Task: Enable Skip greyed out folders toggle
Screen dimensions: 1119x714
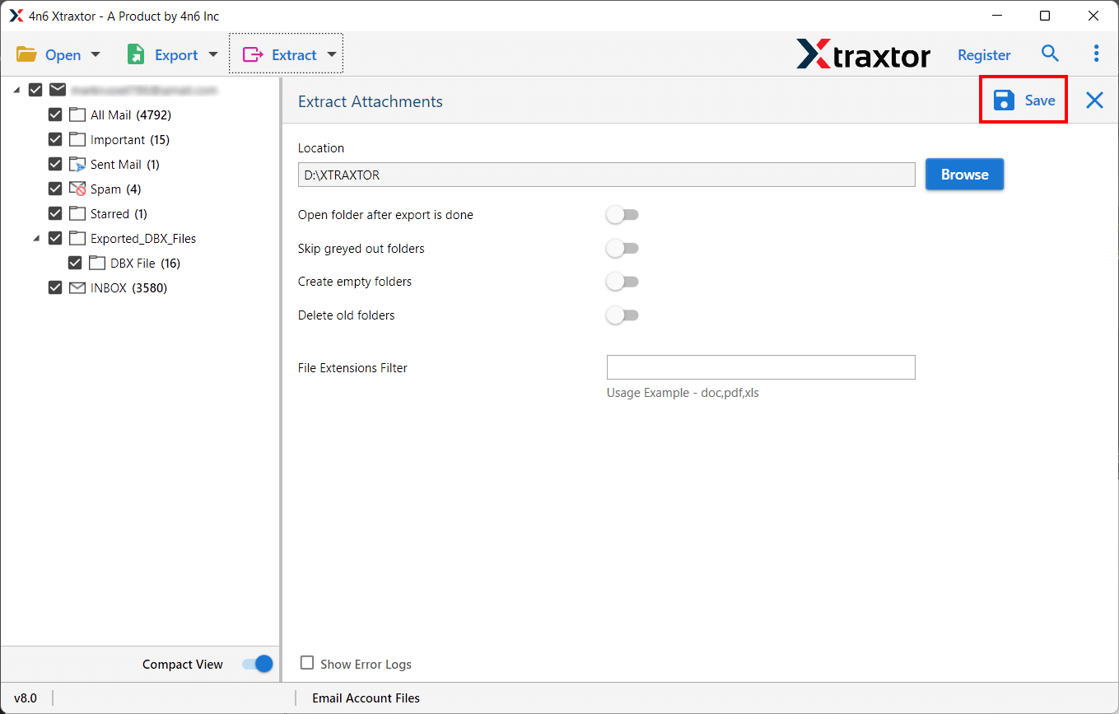Action: click(622, 249)
